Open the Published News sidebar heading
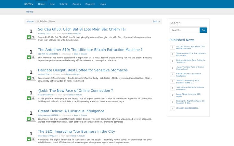This screenshot has width=234, height=146. point(182,40)
